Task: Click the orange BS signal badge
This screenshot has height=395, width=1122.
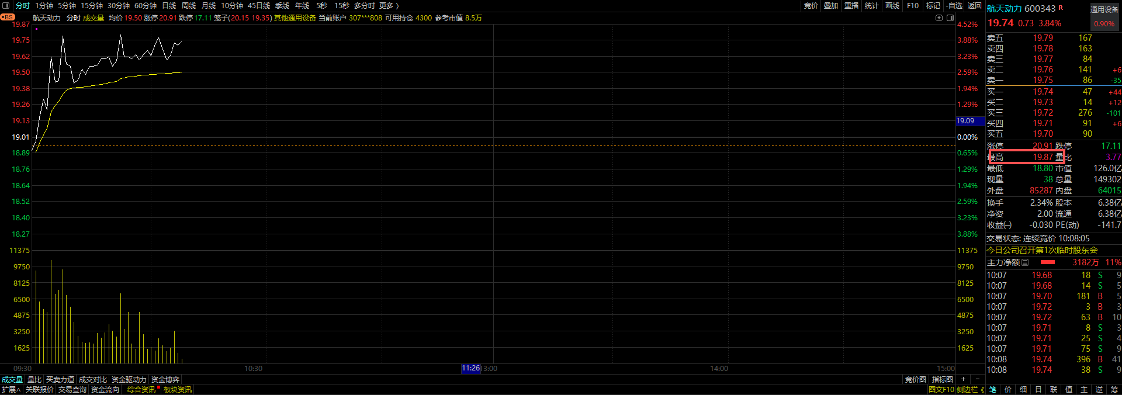Action: pyautogui.click(x=8, y=18)
